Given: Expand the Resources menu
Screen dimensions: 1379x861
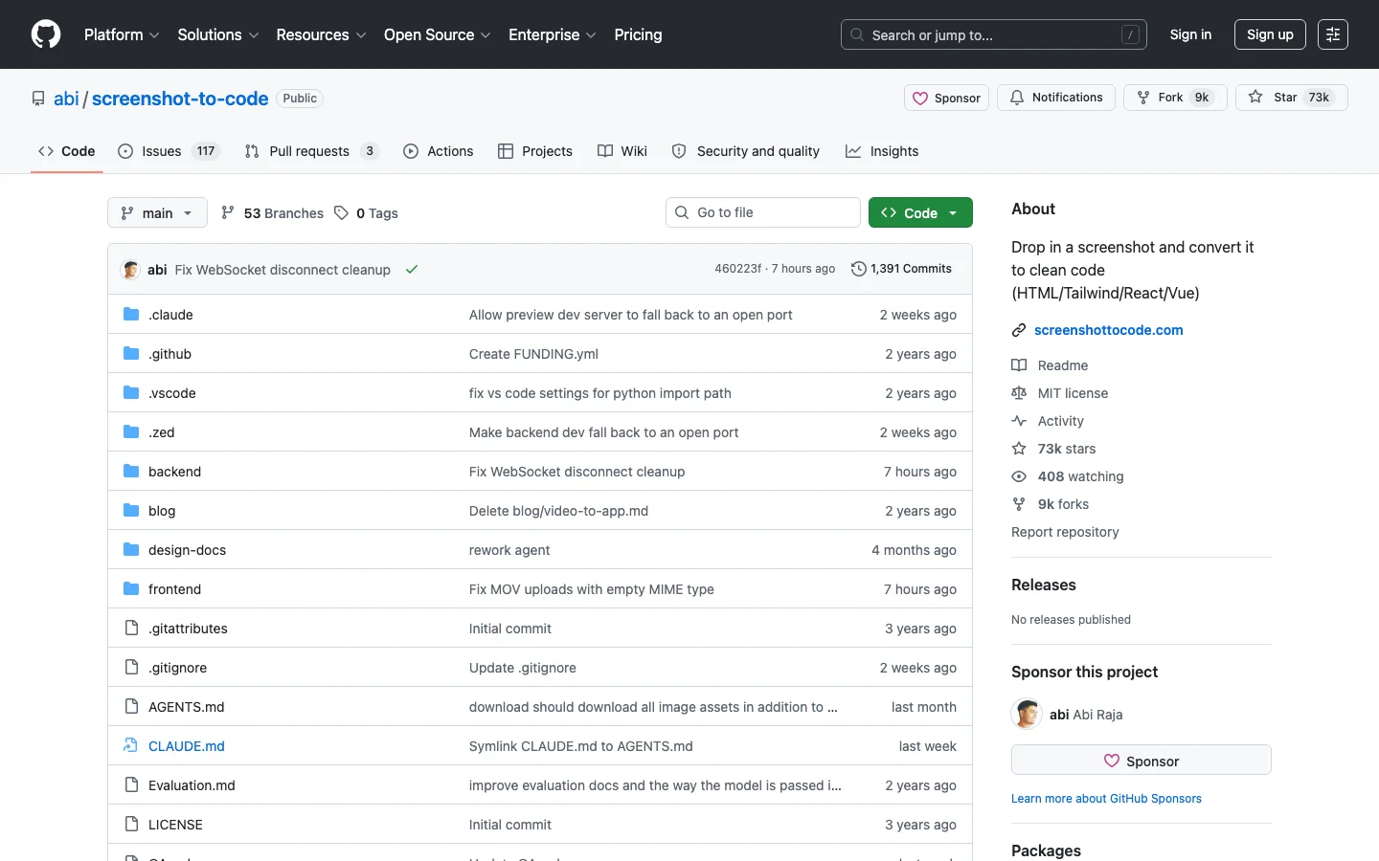Looking at the screenshot, I should coord(321,34).
